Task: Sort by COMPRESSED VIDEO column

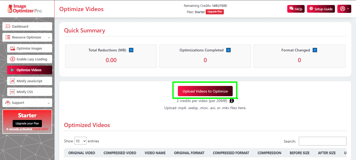Action: tap(120, 153)
